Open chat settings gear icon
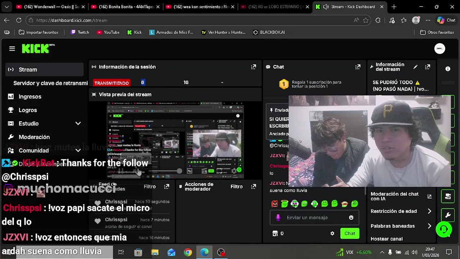 332,233
